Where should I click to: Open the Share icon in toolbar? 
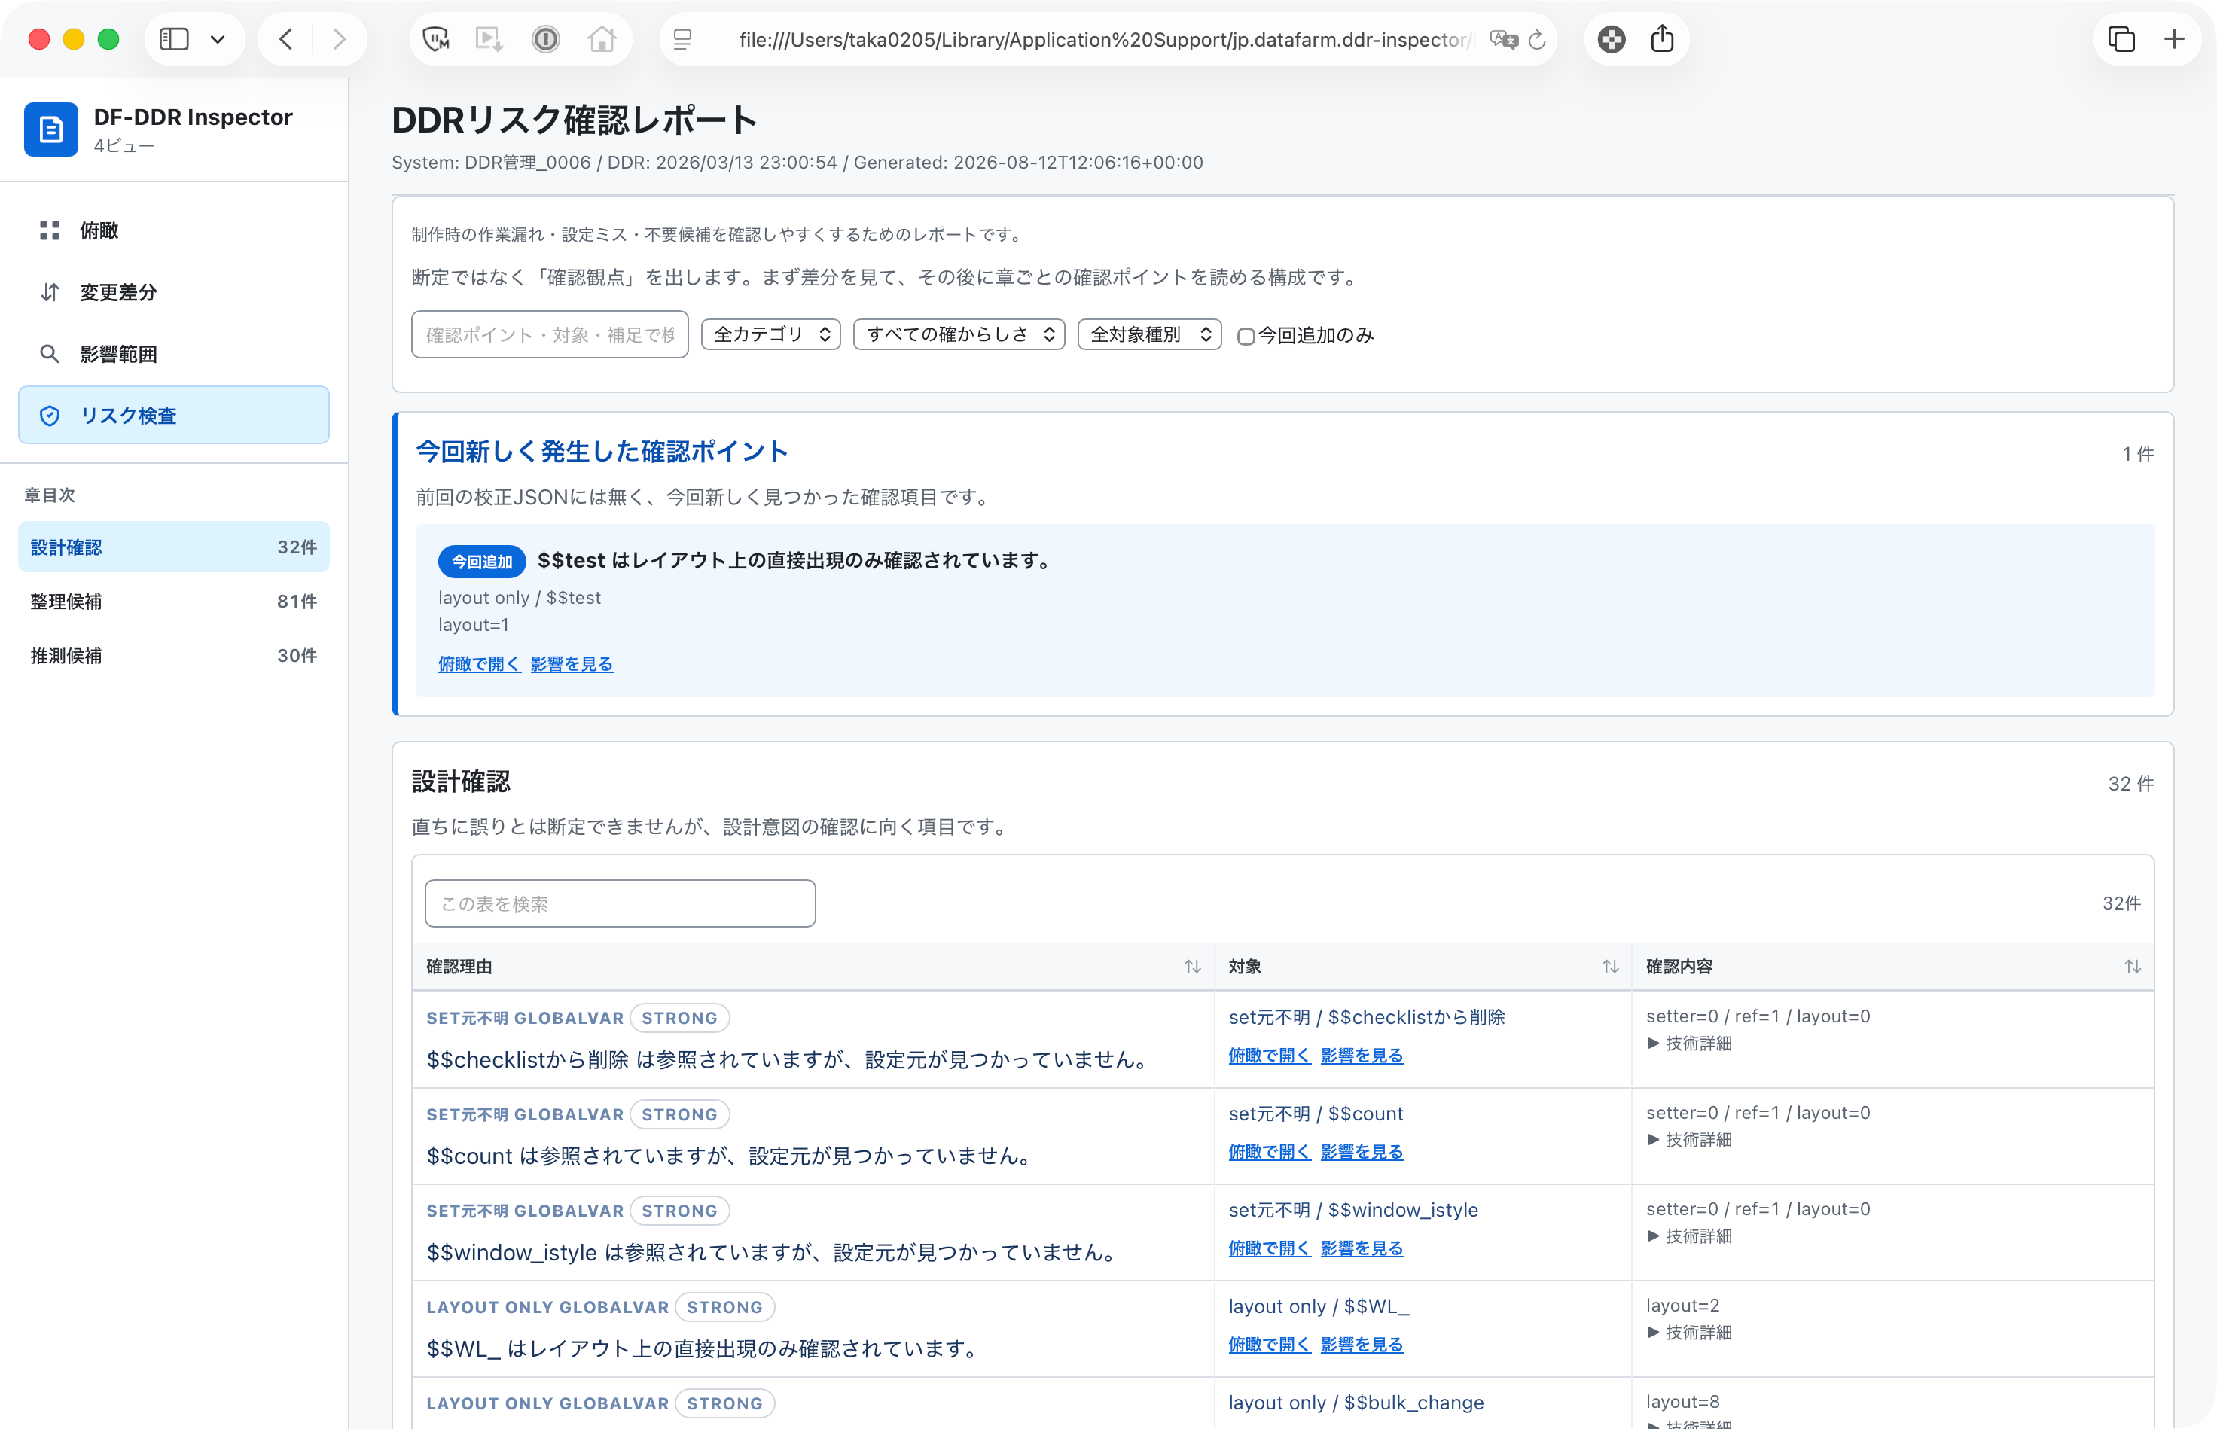coord(1662,39)
